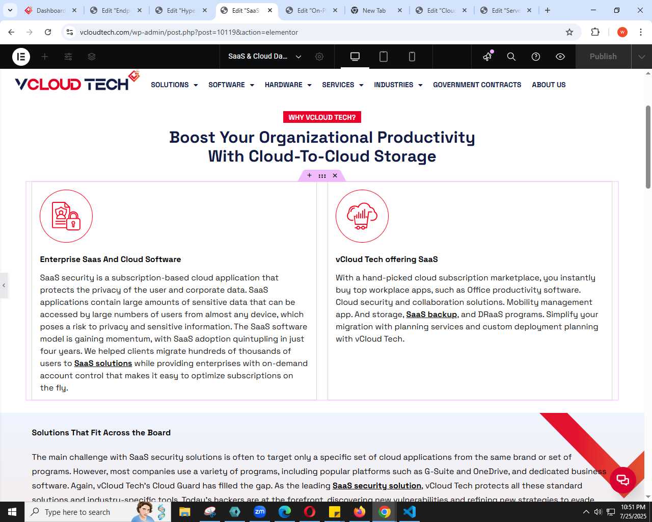Collapse the Elementor panel side arrow

point(4,285)
